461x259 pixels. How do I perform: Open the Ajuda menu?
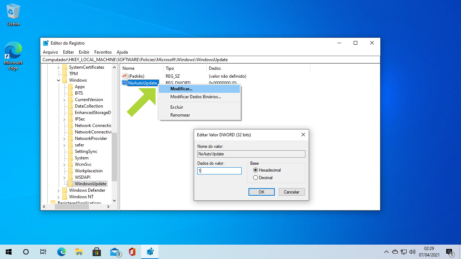click(122, 52)
